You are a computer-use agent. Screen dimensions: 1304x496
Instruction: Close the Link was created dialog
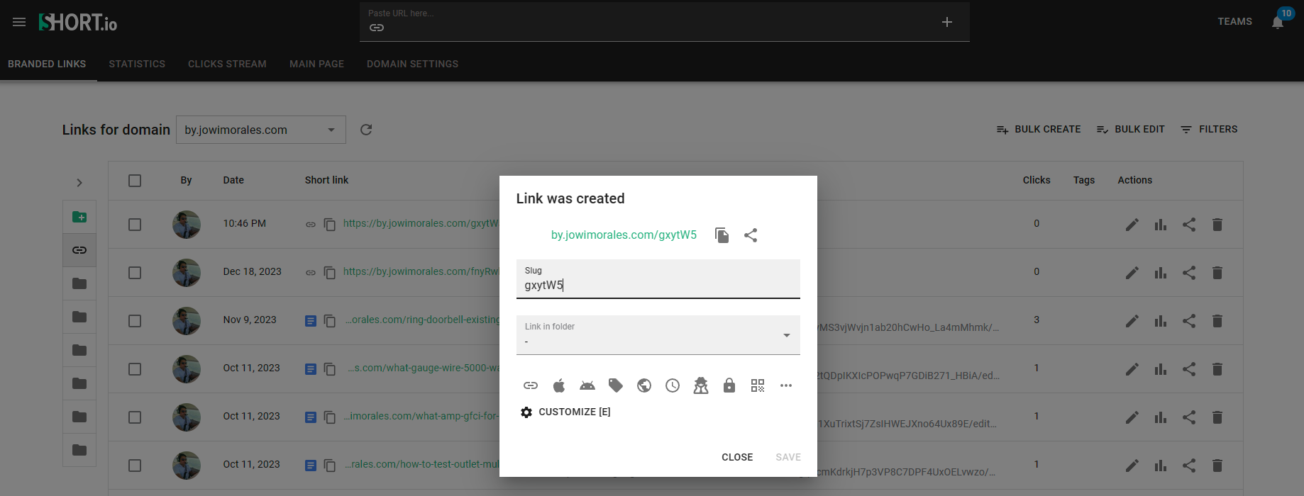point(737,457)
